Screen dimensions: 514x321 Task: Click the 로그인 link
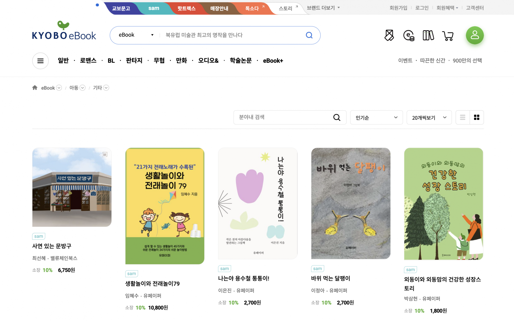click(422, 8)
